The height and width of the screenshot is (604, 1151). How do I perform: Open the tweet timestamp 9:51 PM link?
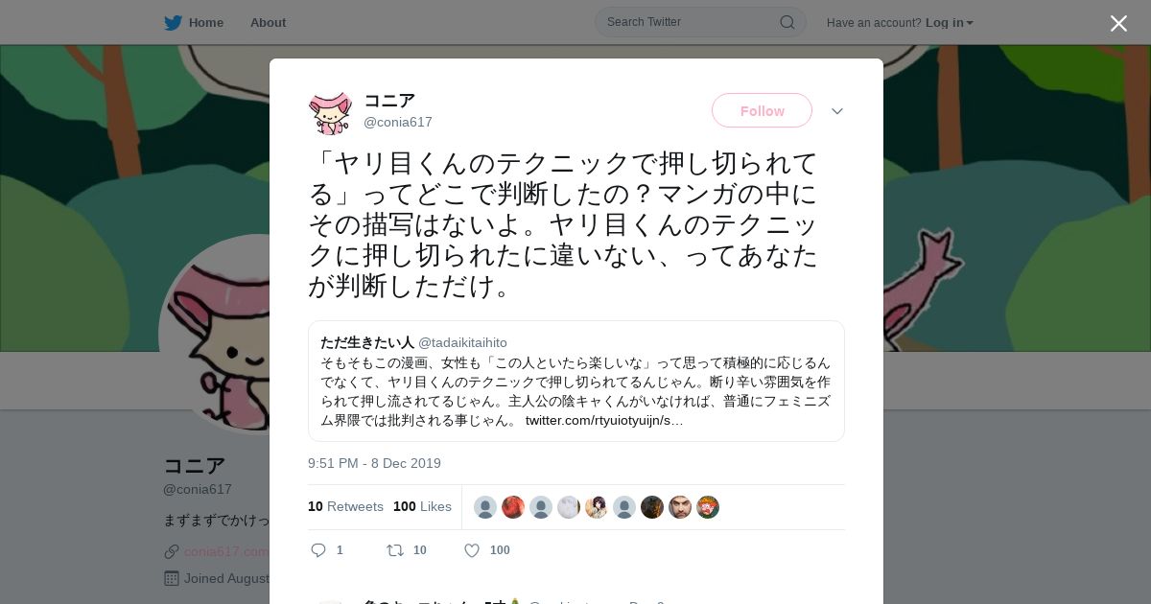[x=374, y=463]
